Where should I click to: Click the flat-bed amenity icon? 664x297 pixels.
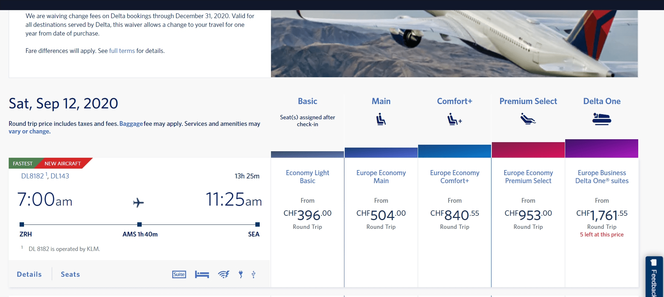pos(202,275)
